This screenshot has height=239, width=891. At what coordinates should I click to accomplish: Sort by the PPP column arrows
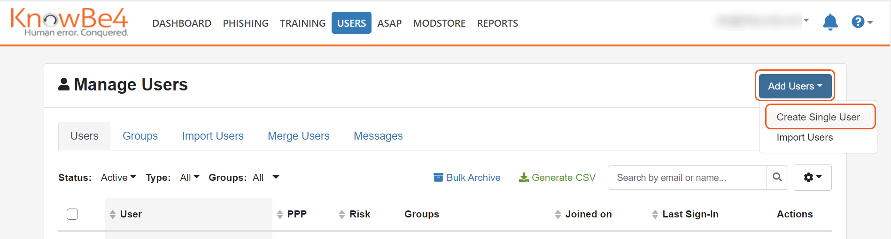(x=280, y=215)
